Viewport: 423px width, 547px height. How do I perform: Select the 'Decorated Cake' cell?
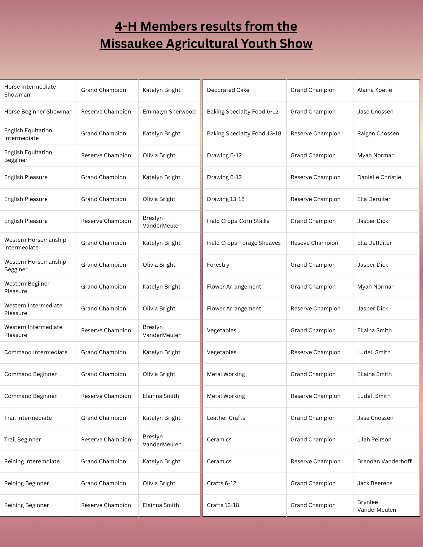click(244, 91)
